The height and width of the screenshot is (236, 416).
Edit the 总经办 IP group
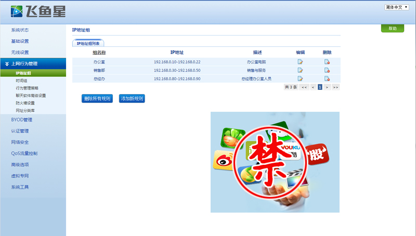click(300, 79)
